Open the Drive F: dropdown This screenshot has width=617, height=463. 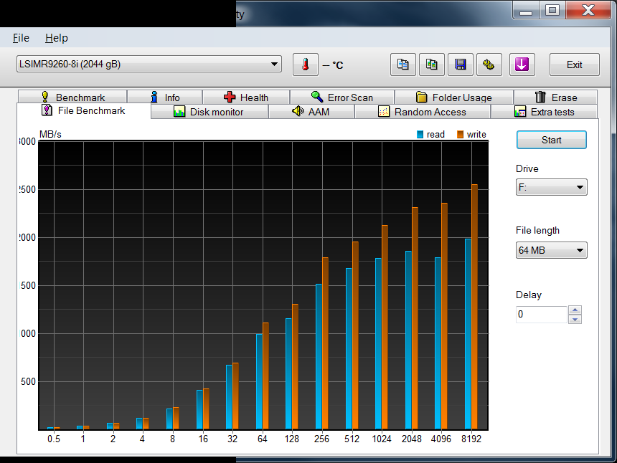(x=551, y=188)
